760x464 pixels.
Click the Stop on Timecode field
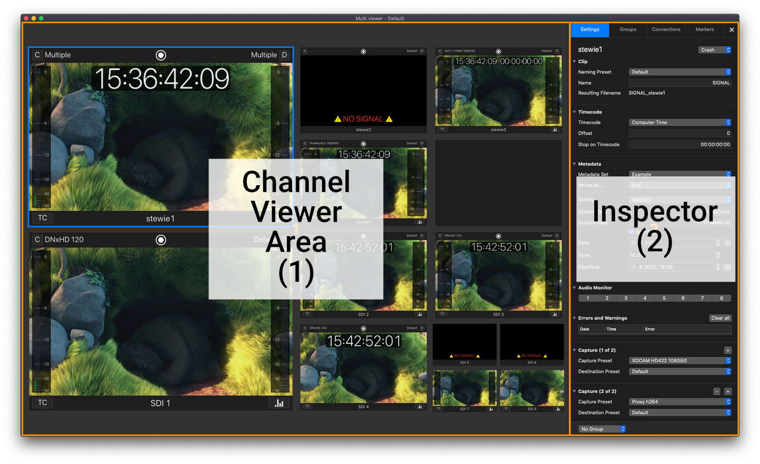pos(680,144)
